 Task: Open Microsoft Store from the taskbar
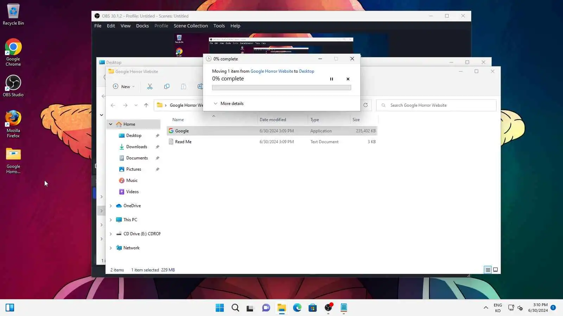(x=312, y=308)
